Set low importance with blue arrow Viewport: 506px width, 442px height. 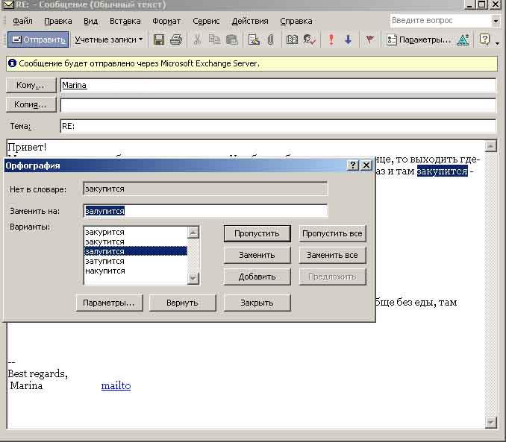[348, 40]
